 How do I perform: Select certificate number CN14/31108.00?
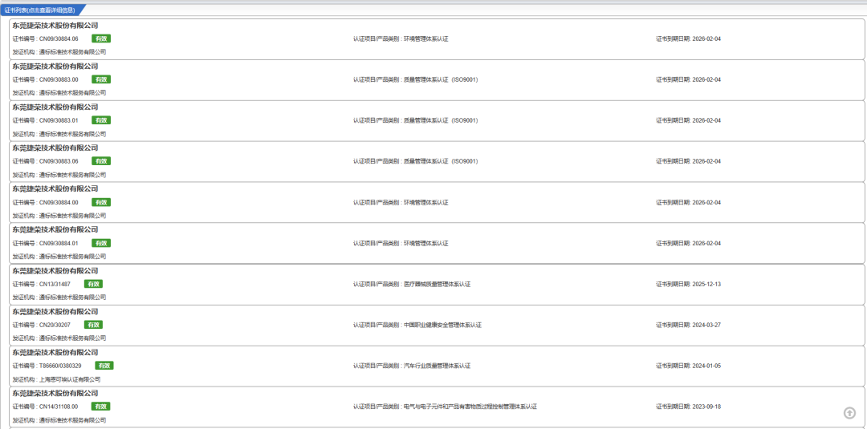coord(59,407)
